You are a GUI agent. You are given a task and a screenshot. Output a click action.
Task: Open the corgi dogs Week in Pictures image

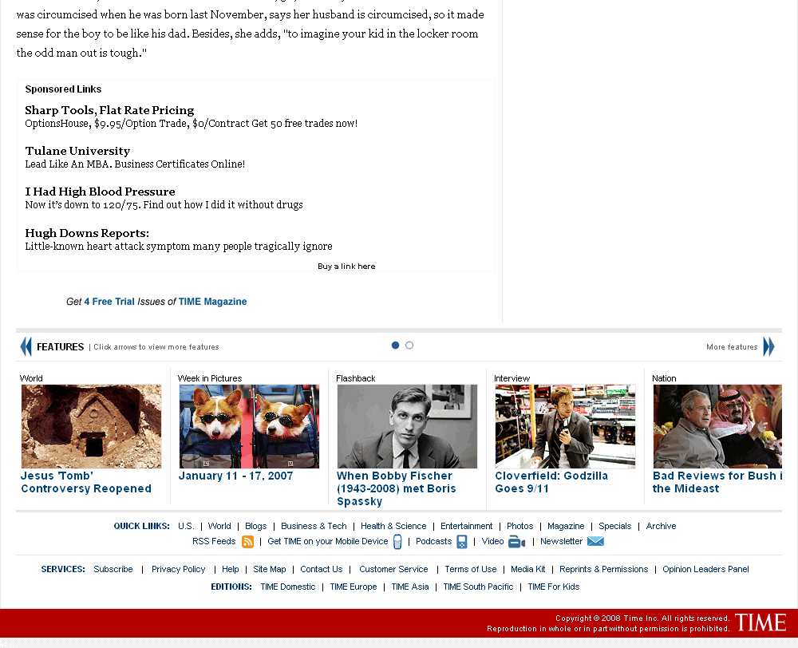click(249, 427)
